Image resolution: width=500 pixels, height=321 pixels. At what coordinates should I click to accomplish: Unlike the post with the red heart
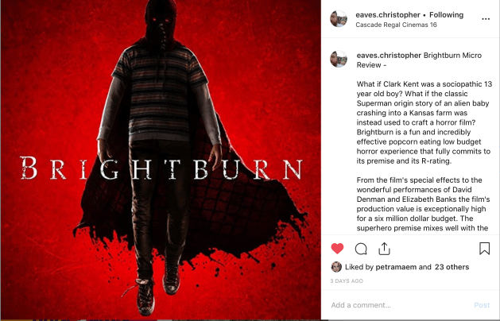337,249
